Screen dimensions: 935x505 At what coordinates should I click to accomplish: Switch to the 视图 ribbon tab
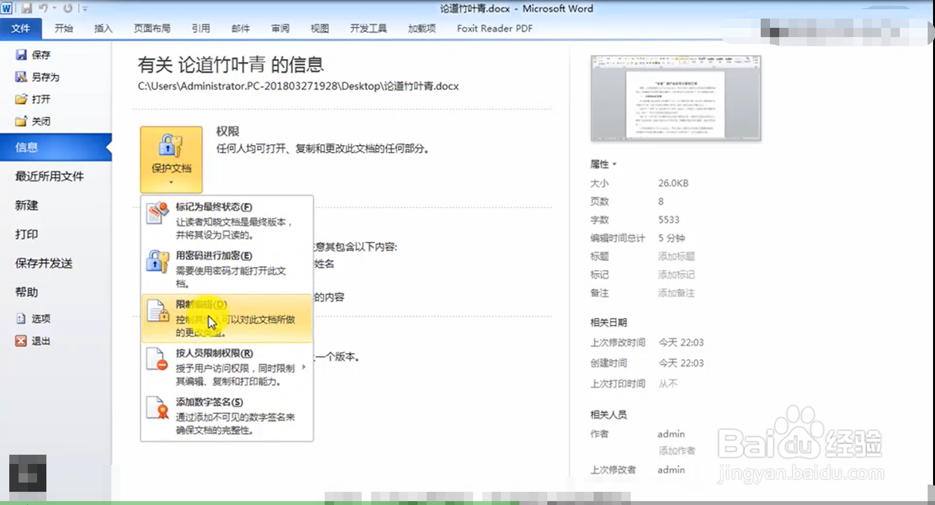click(320, 28)
